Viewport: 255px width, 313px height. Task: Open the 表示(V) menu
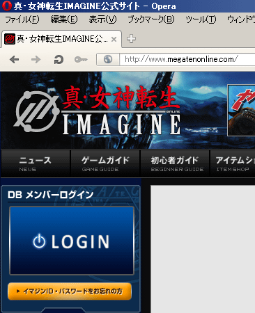[x=102, y=19]
